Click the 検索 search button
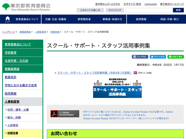186x139 pixels. coord(178,10)
